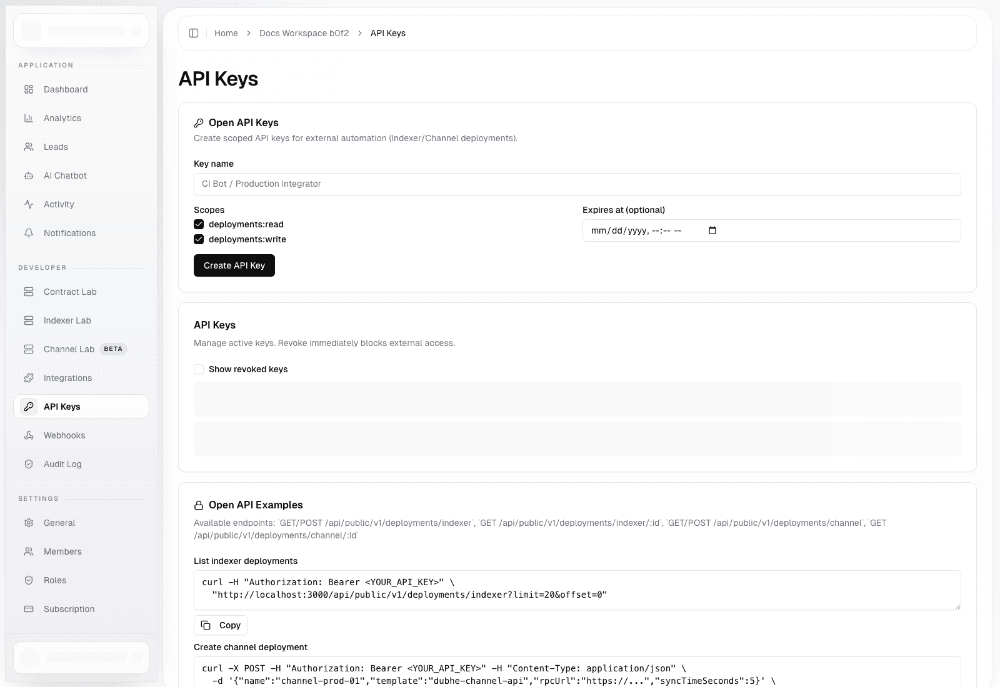Open the account area at sidebar bottom

81,657
